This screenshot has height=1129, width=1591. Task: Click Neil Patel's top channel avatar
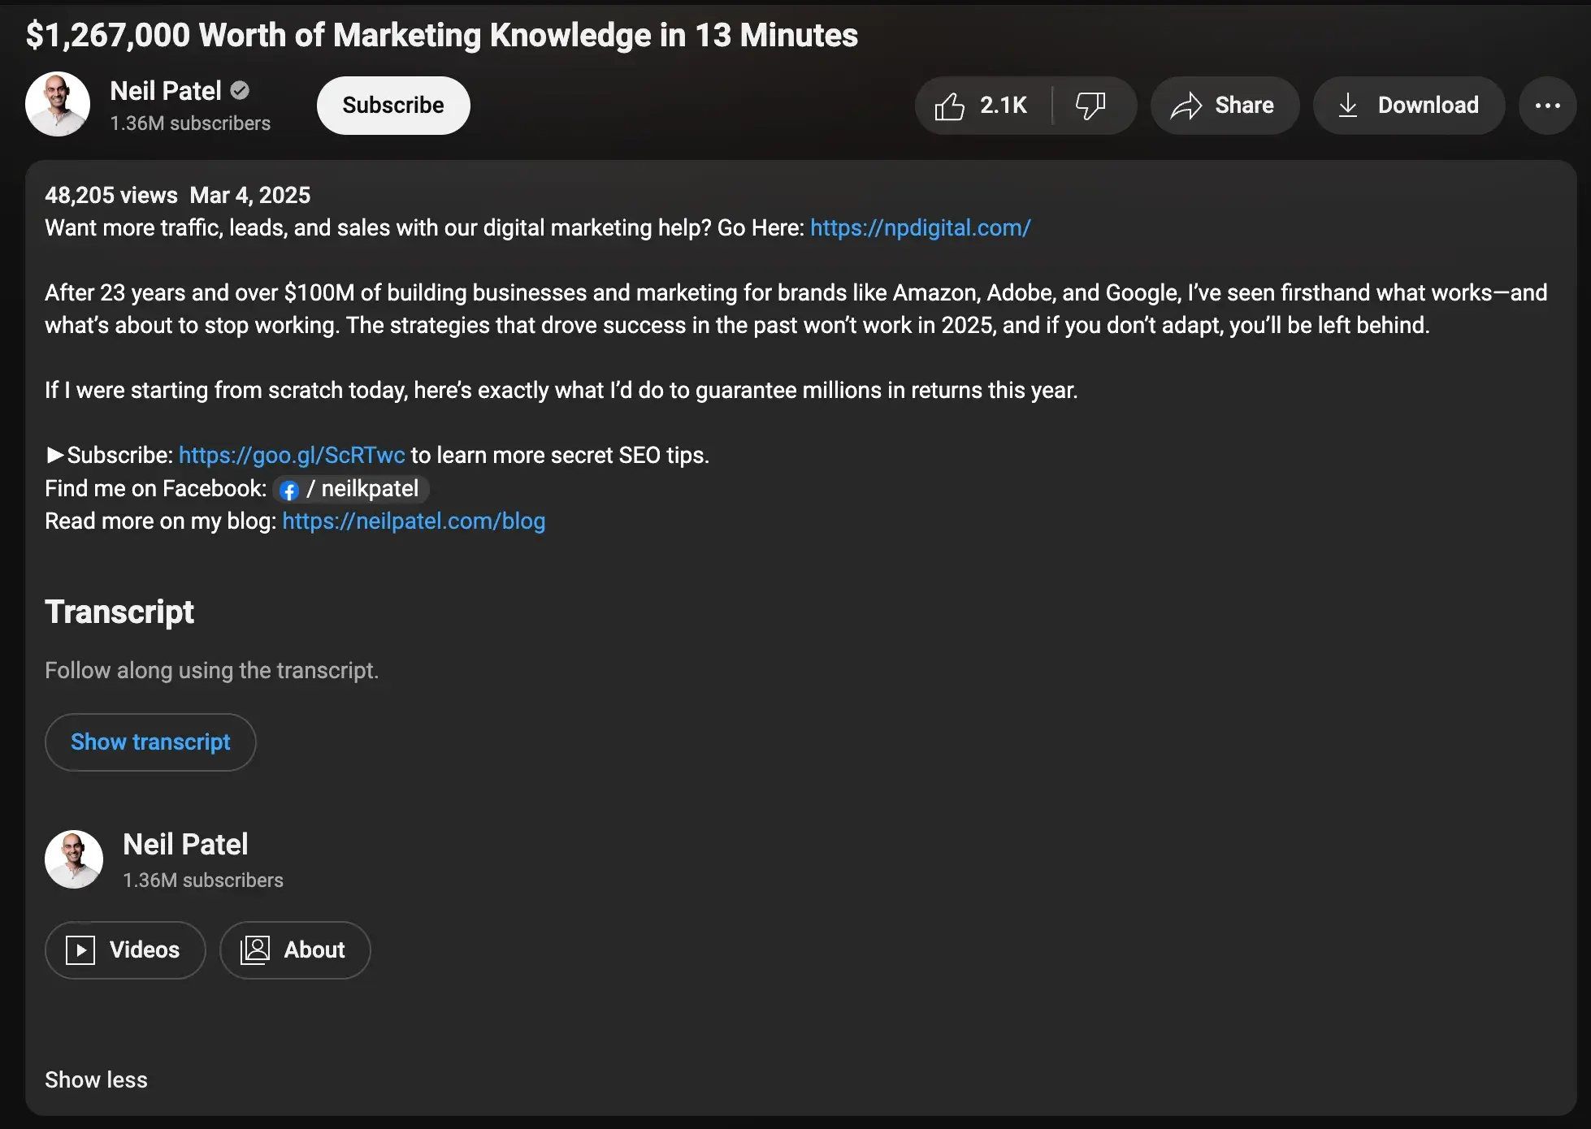[57, 105]
